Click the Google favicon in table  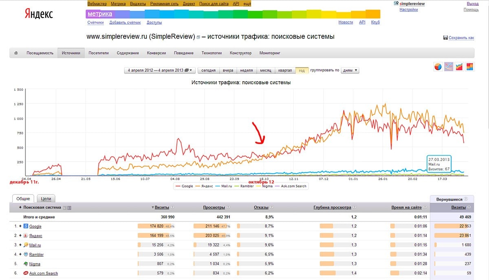click(26, 226)
